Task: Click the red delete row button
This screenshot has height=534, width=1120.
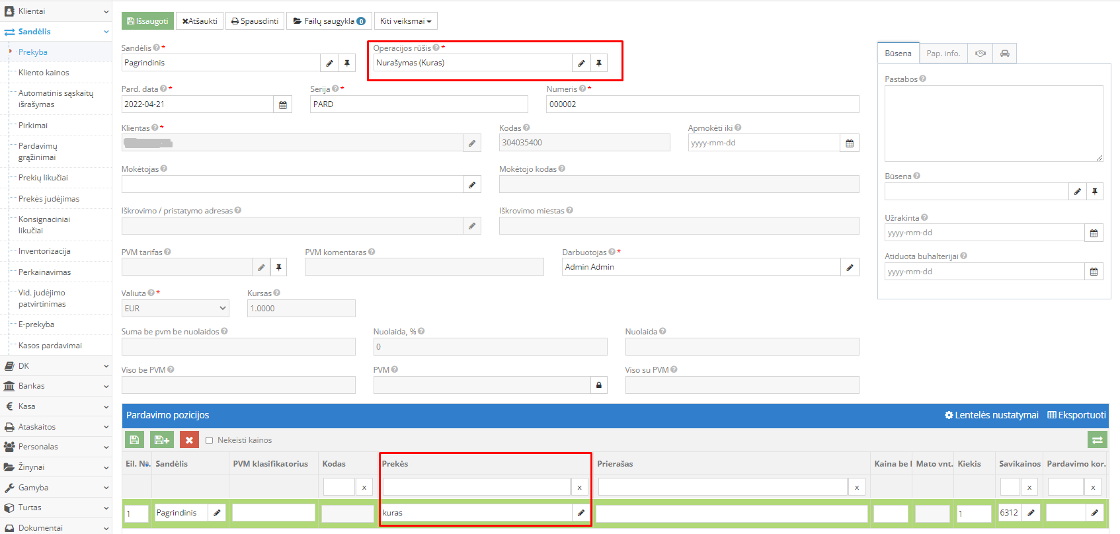Action: point(189,440)
